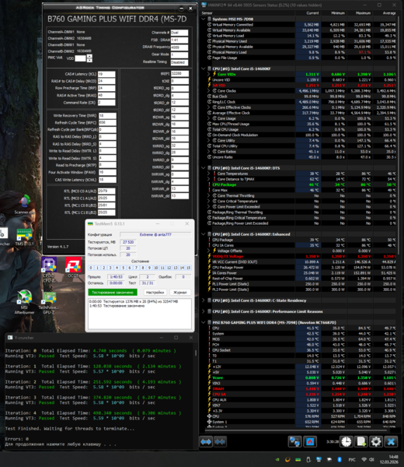Click CAS# Latency (tCL) value field
The width and height of the screenshot is (404, 467).
tap(106, 74)
